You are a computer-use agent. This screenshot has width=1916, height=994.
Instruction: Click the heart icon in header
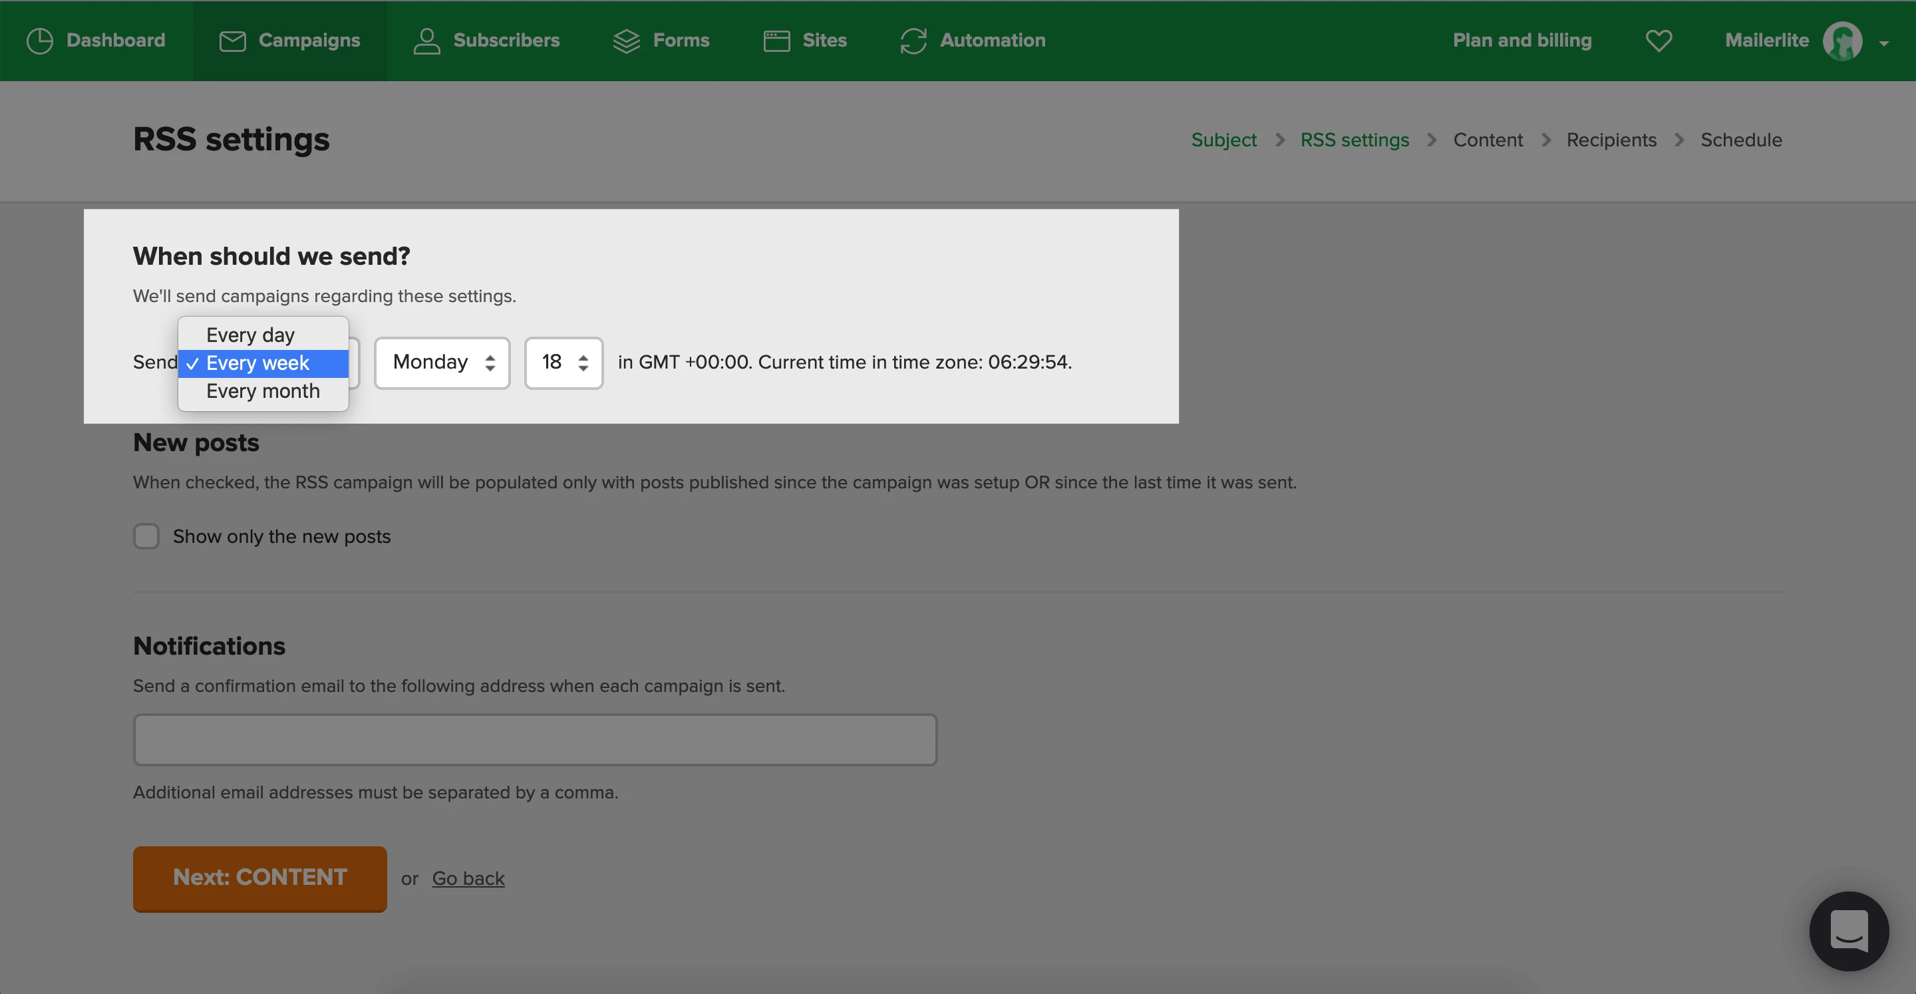click(1658, 41)
